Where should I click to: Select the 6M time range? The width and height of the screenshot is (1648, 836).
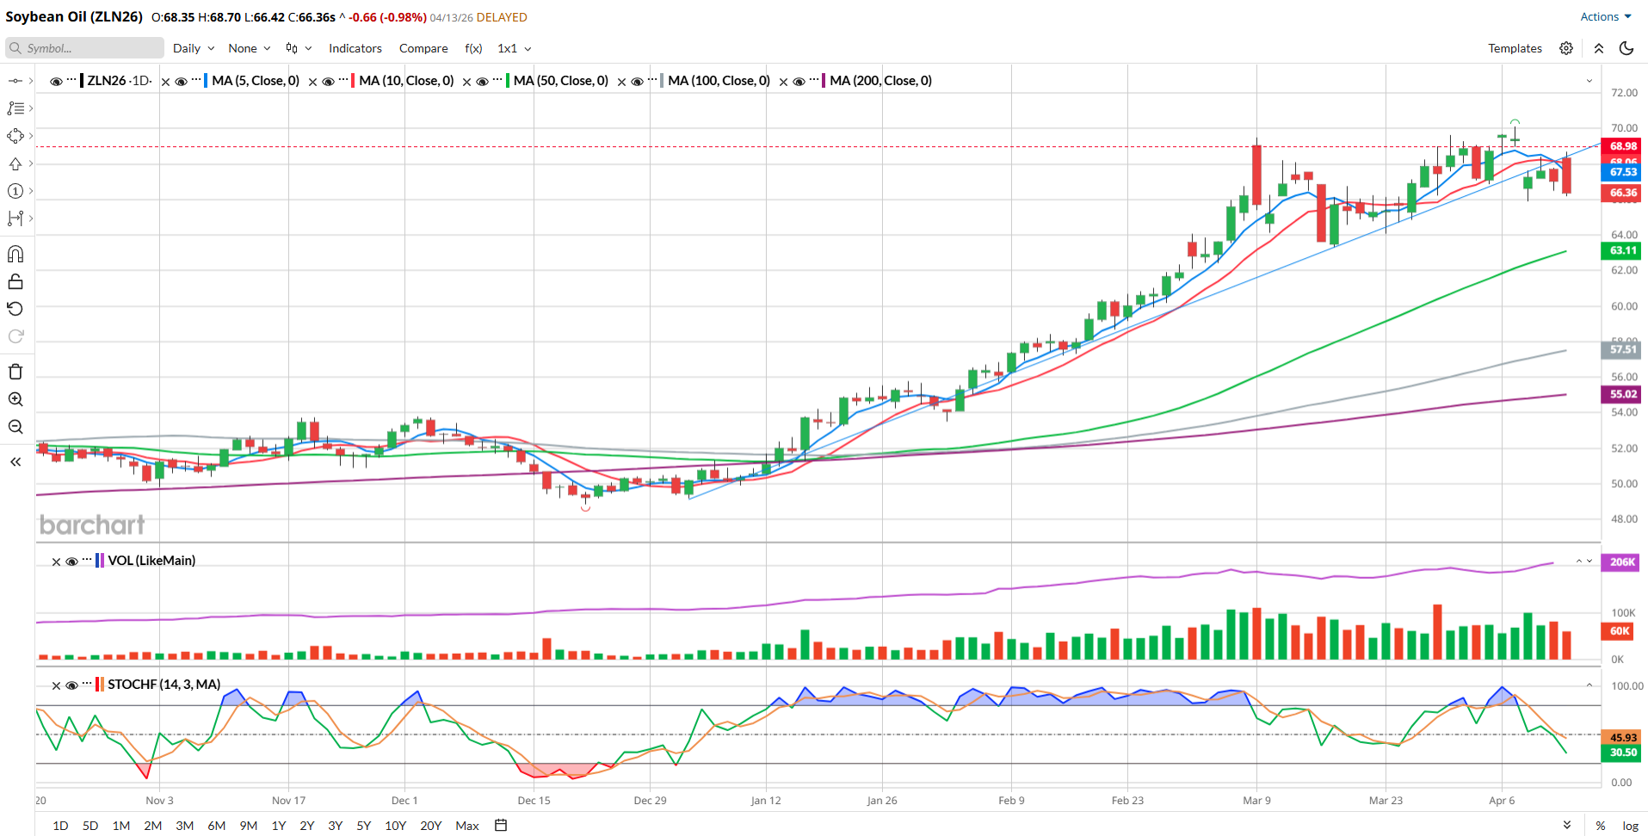[216, 825]
